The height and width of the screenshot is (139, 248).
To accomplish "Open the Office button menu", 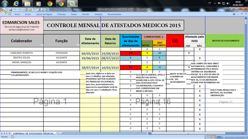I will [3, 11].
